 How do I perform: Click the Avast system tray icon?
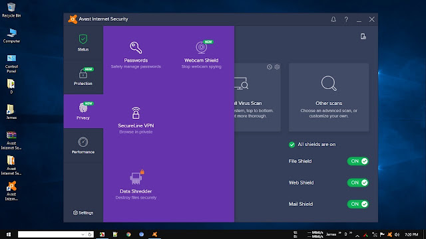[389, 234]
